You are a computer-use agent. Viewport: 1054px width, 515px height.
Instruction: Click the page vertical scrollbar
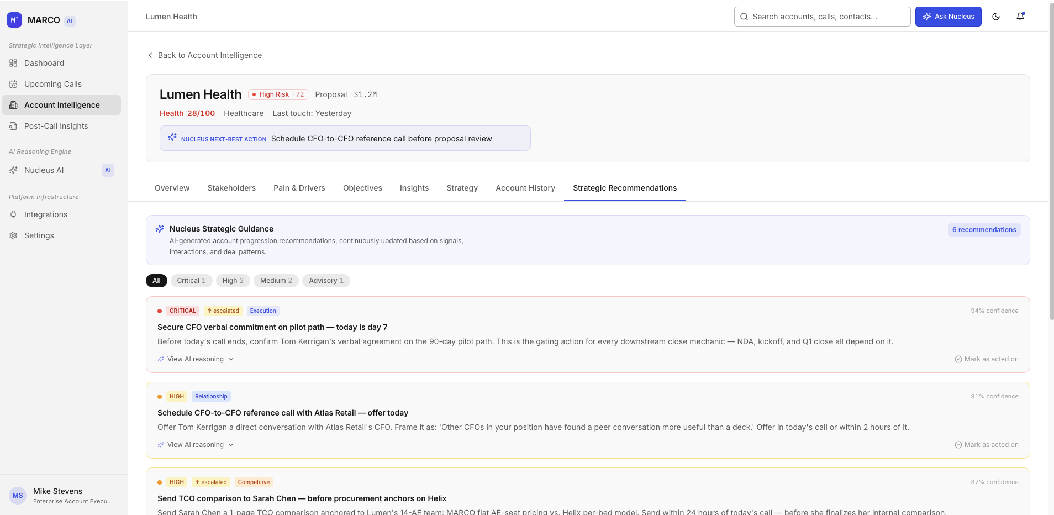click(x=1051, y=160)
